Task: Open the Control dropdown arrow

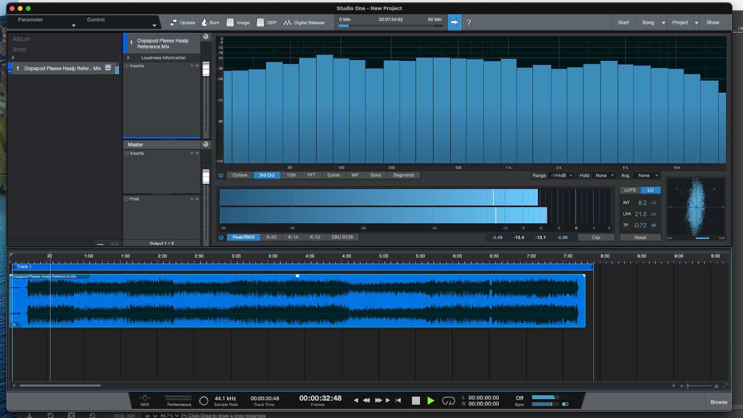Action: tap(154, 25)
